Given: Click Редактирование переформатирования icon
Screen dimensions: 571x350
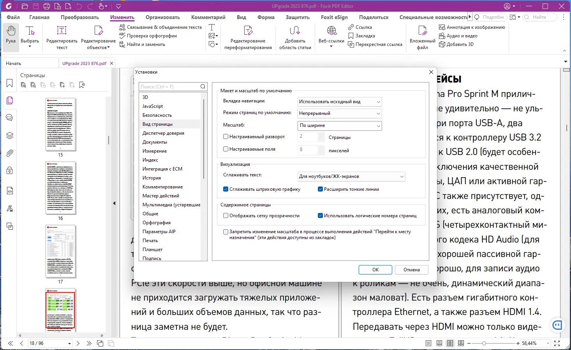Looking at the screenshot, I should pyautogui.click(x=248, y=30).
